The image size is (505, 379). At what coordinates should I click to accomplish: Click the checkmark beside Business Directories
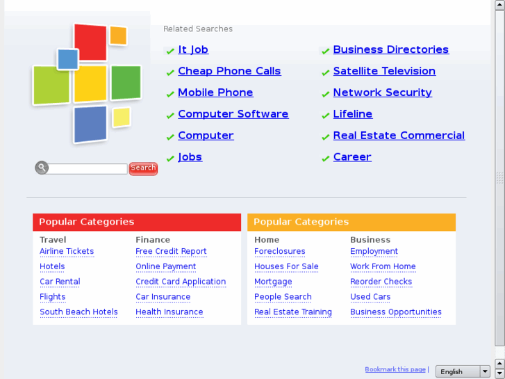pos(326,51)
